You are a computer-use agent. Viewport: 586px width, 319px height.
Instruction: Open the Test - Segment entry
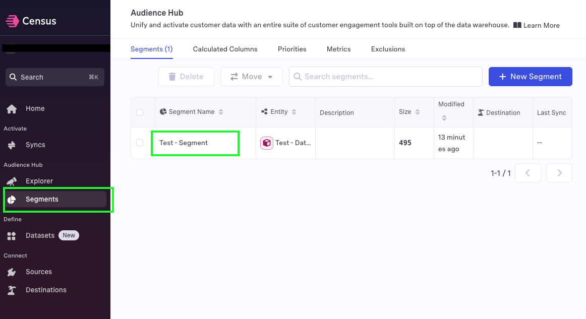184,143
